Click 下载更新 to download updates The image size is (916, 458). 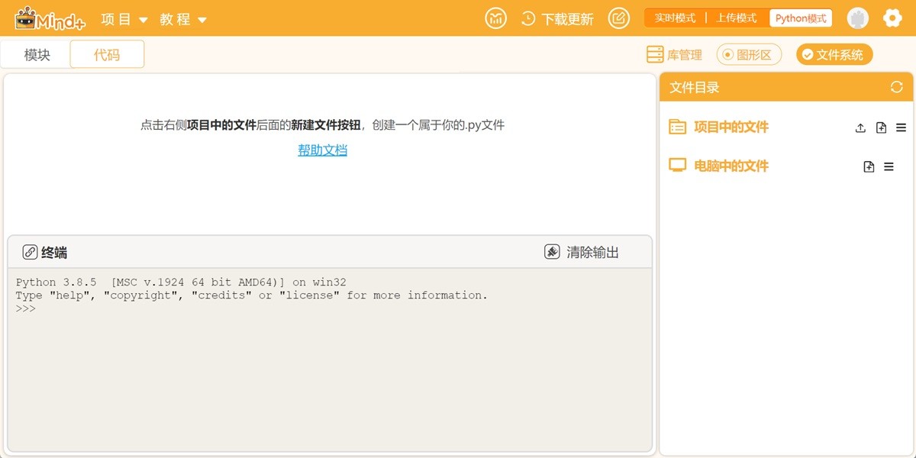(569, 18)
